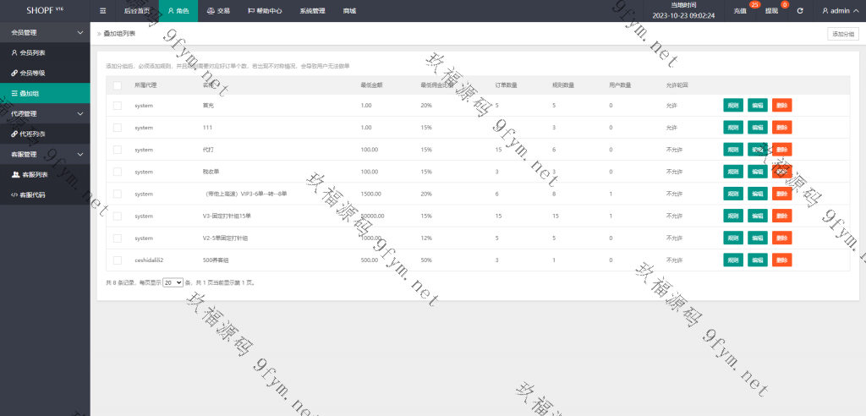Collapse the 客服管理 sidebar section

click(x=45, y=154)
